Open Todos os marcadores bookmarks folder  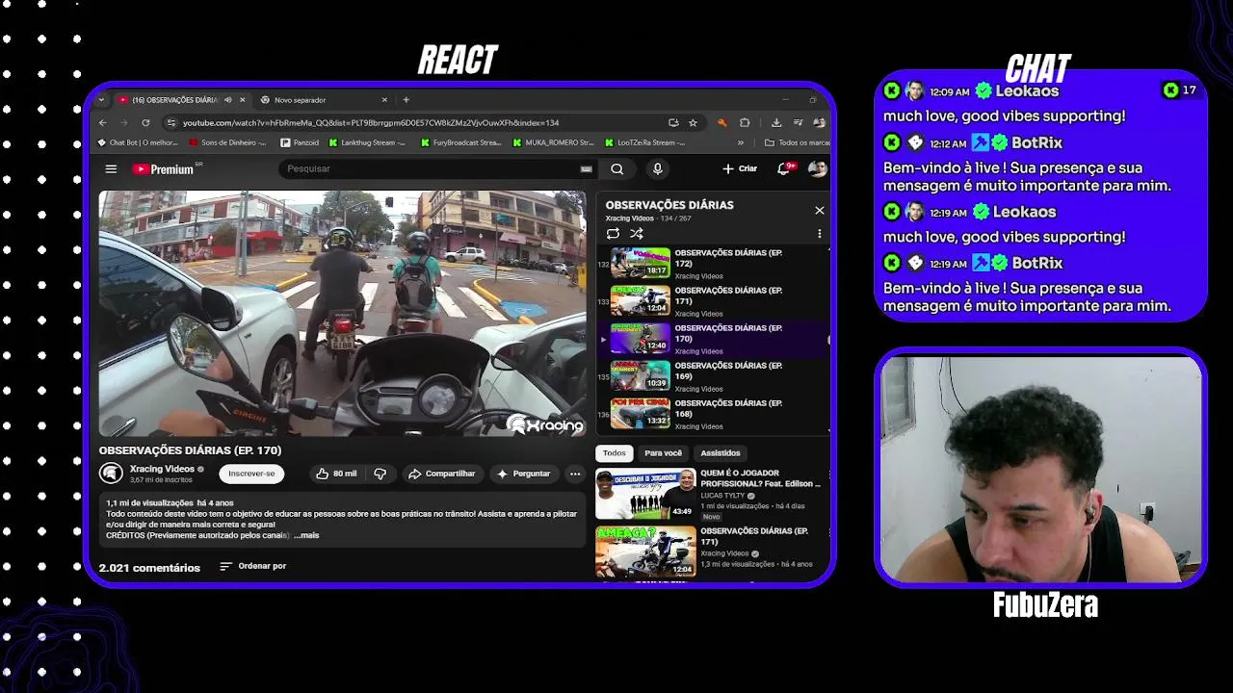[797, 142]
